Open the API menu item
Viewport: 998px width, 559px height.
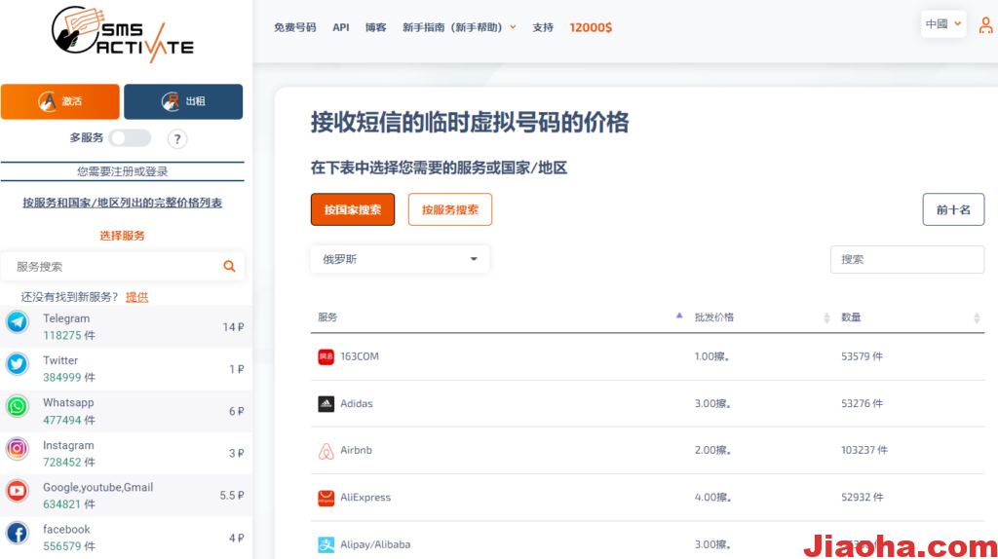point(340,27)
